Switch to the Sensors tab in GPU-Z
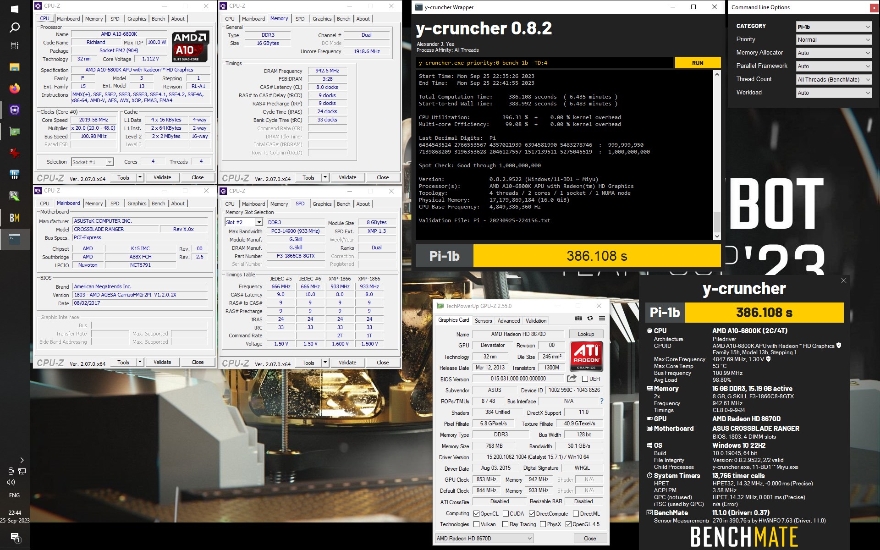The image size is (880, 550). click(483, 321)
